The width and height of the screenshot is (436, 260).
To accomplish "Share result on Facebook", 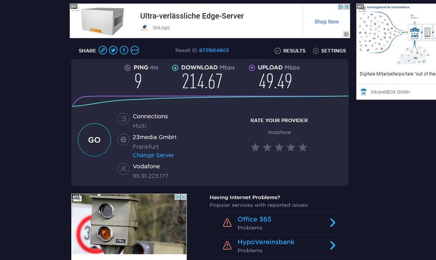I will (x=124, y=50).
